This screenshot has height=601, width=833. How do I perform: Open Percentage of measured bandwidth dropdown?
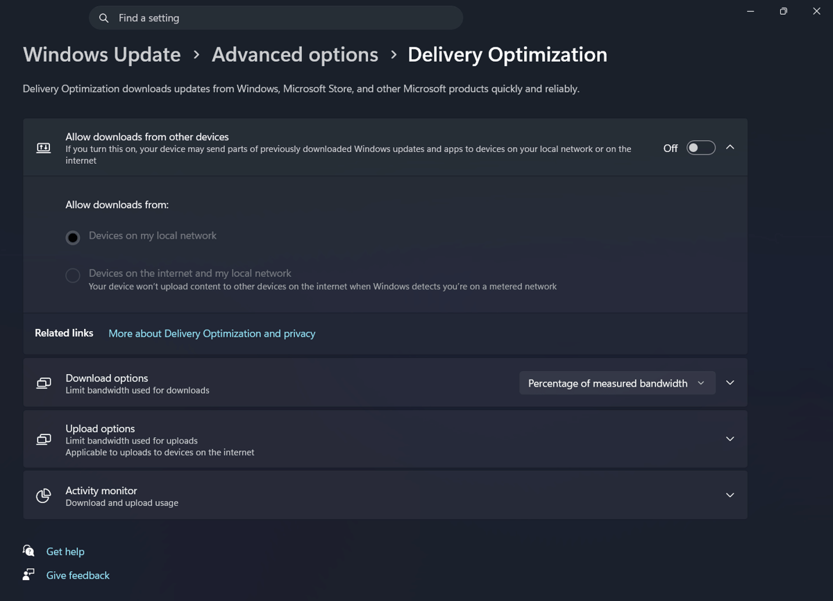pyautogui.click(x=616, y=383)
